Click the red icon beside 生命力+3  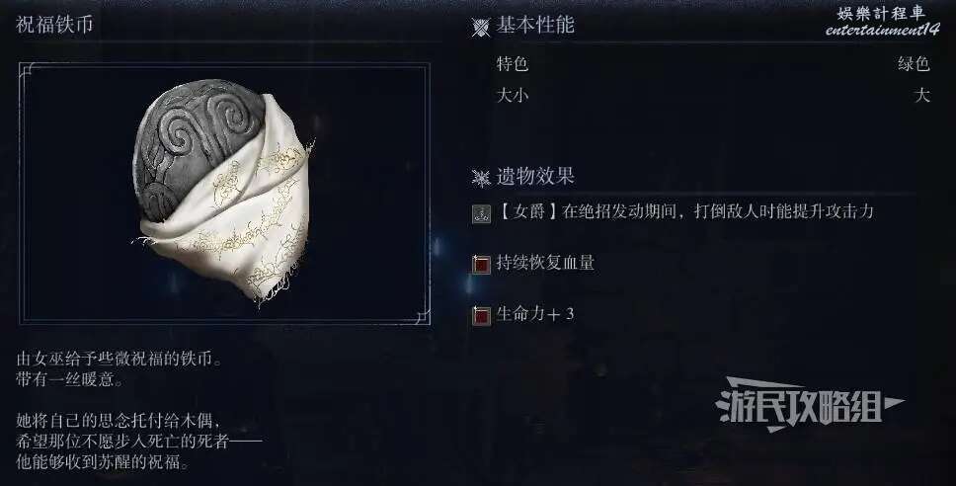pos(481,315)
